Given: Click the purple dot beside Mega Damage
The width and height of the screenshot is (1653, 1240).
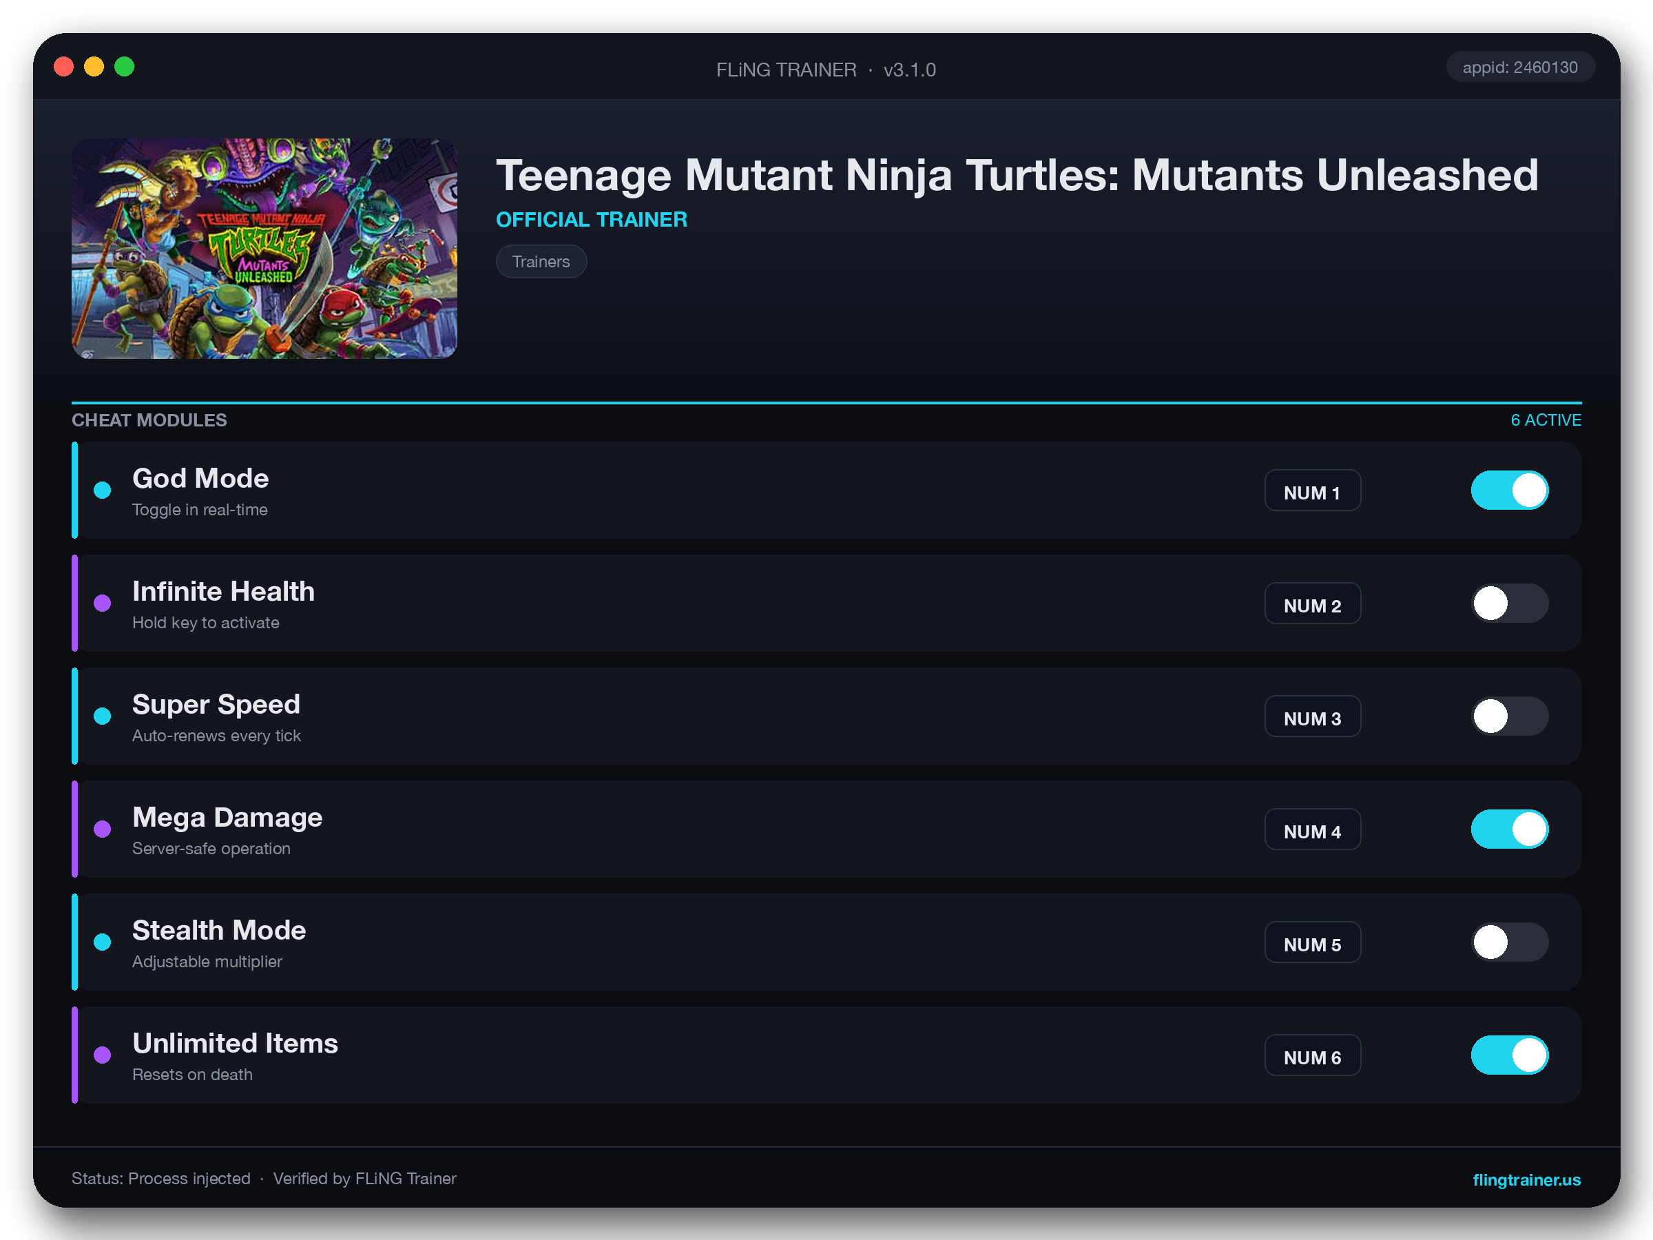Looking at the screenshot, I should [x=103, y=829].
